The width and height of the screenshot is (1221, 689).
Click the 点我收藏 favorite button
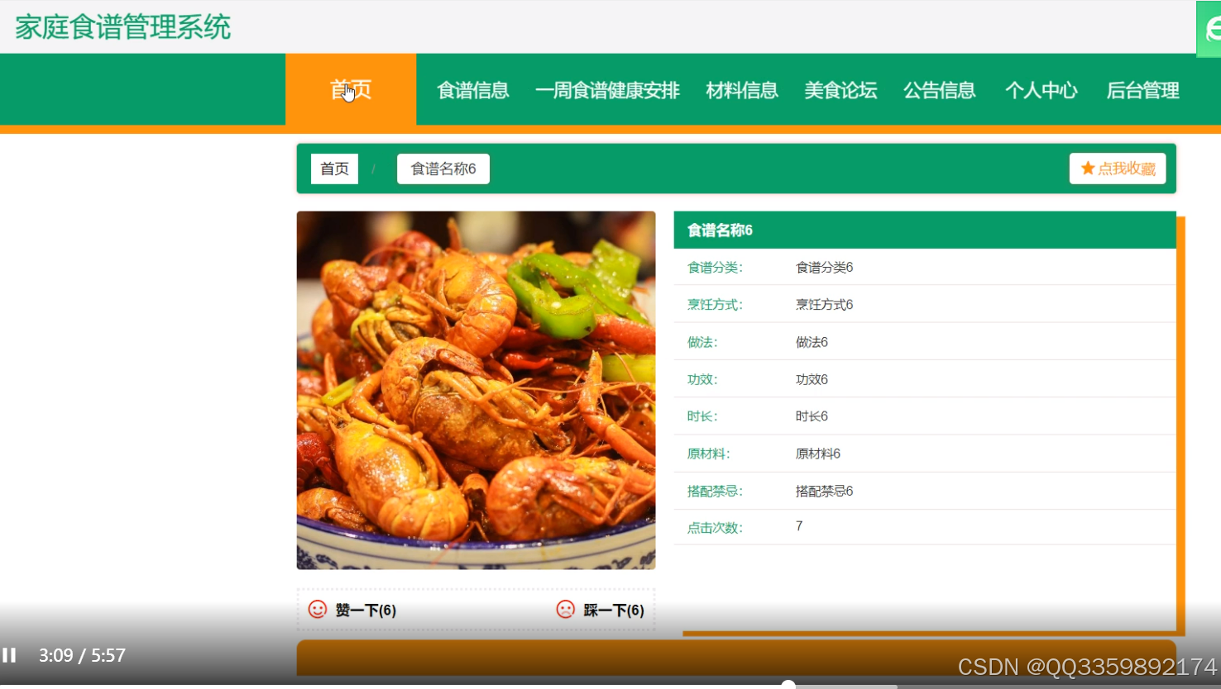click(1118, 169)
